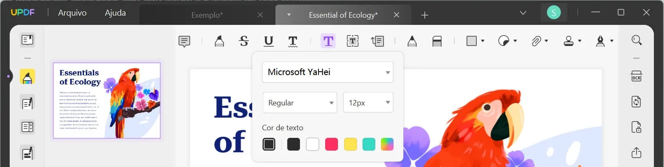
Task: Choose the outlined black text color swatch
Action: [269, 144]
